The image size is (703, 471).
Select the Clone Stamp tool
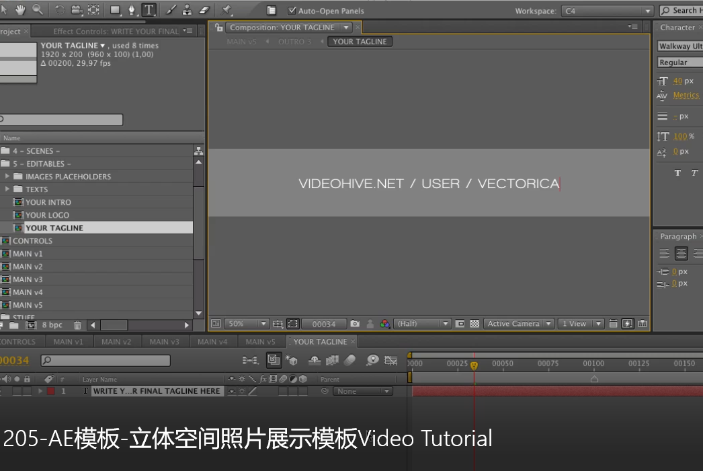[x=188, y=10]
